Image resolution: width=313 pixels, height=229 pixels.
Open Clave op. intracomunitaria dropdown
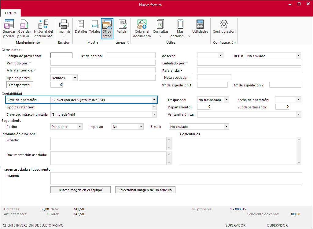pyautogui.click(x=154, y=114)
